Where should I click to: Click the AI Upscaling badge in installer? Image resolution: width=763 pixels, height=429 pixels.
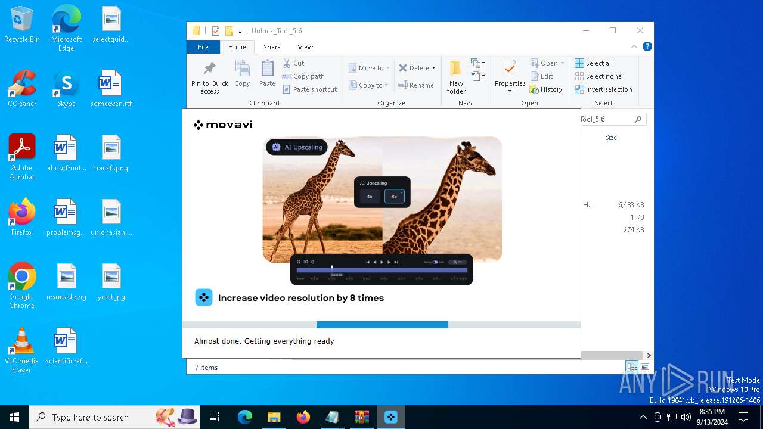pyautogui.click(x=297, y=147)
